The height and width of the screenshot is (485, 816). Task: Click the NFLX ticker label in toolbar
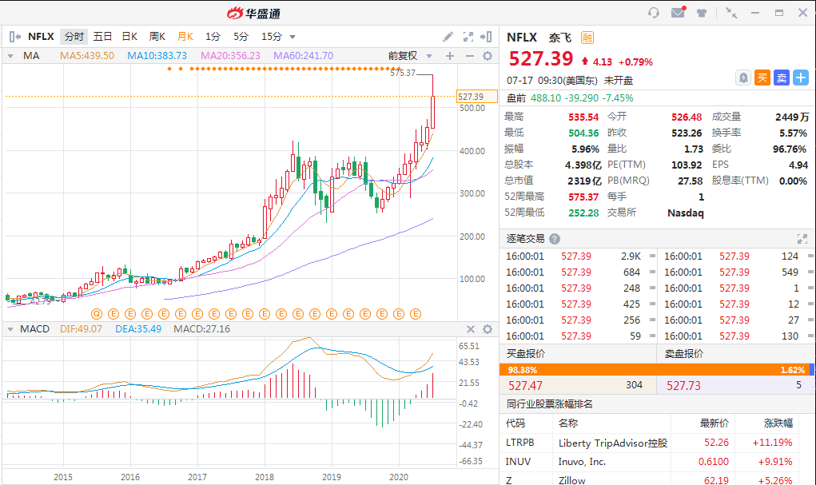41,37
